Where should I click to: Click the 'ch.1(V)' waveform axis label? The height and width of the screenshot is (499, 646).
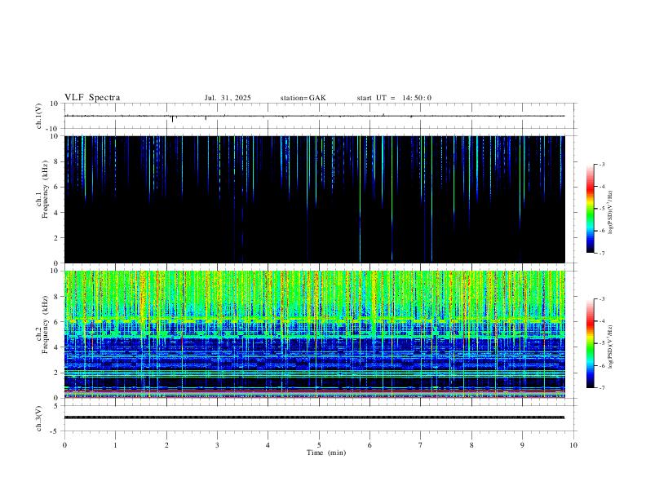coord(39,116)
